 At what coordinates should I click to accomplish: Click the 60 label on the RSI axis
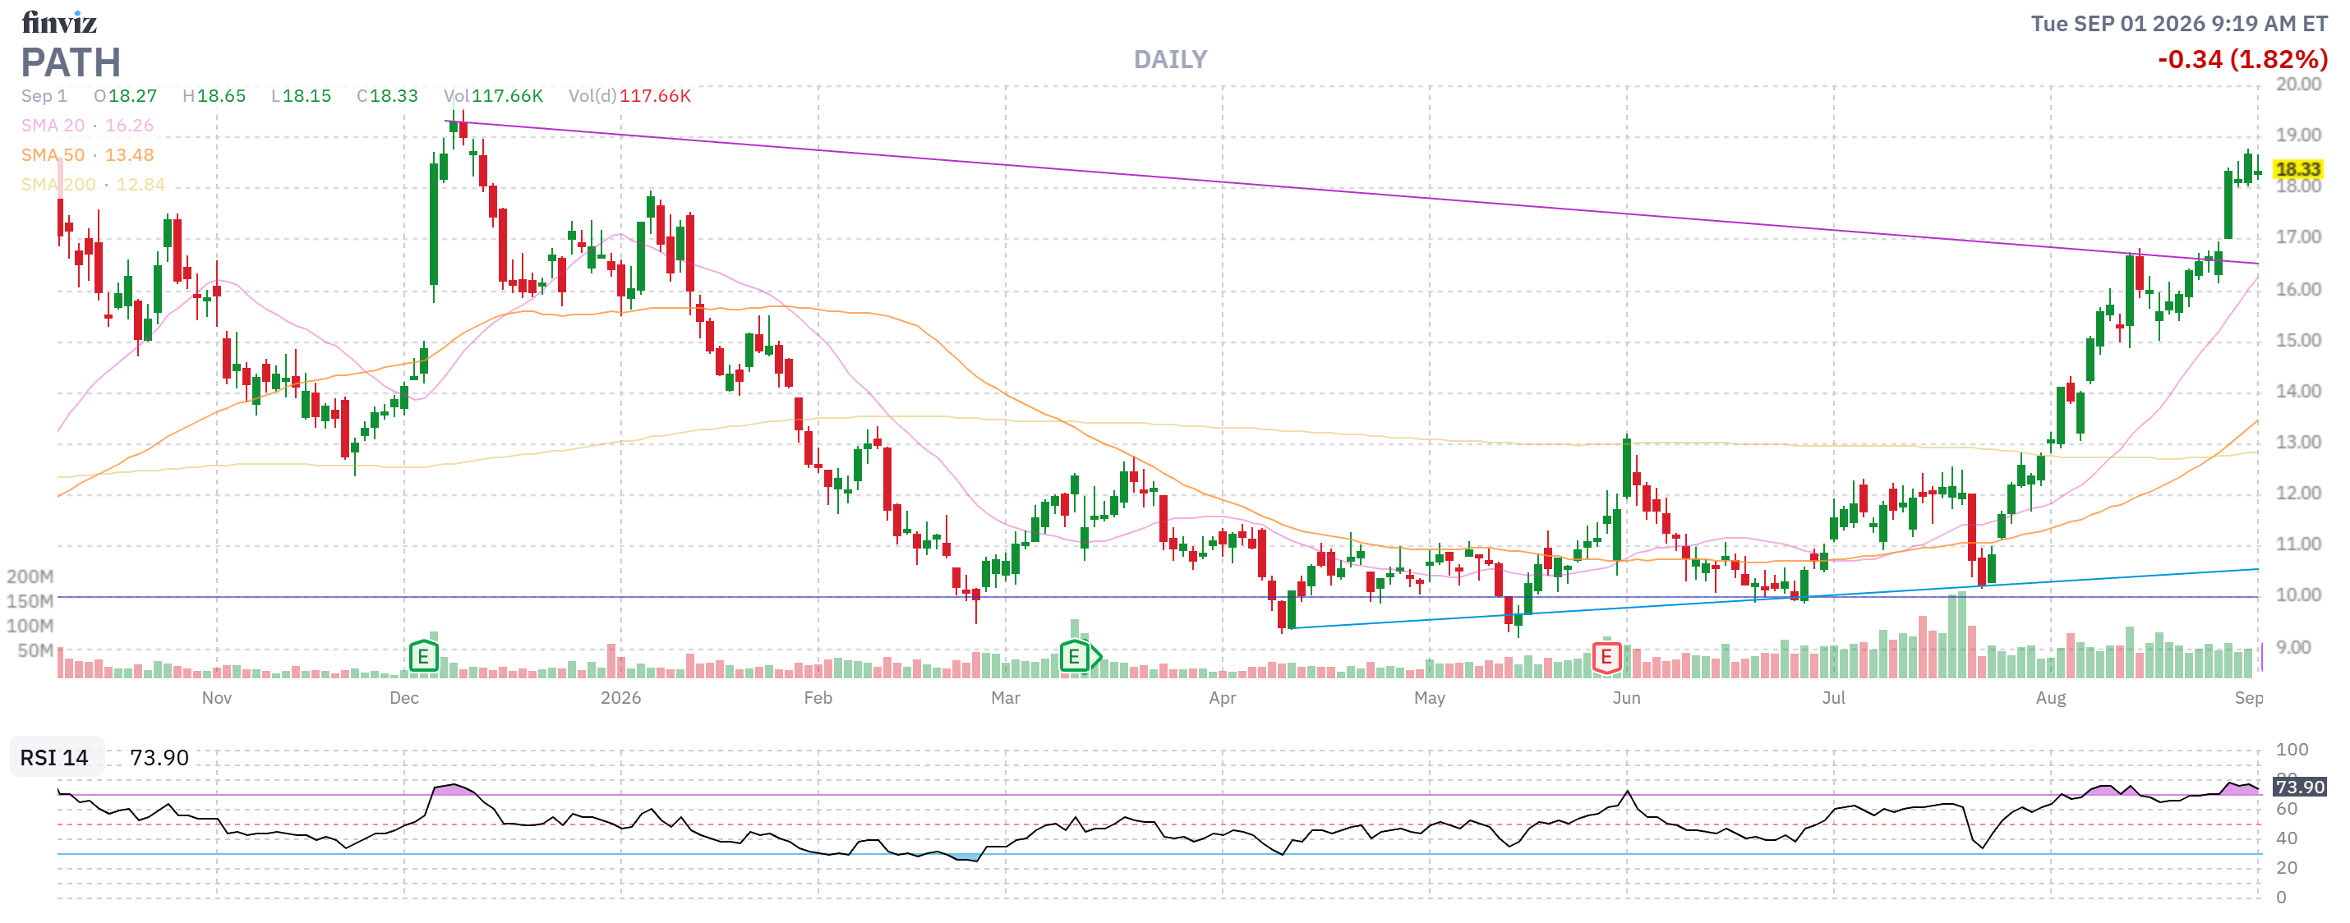pyautogui.click(x=2286, y=809)
